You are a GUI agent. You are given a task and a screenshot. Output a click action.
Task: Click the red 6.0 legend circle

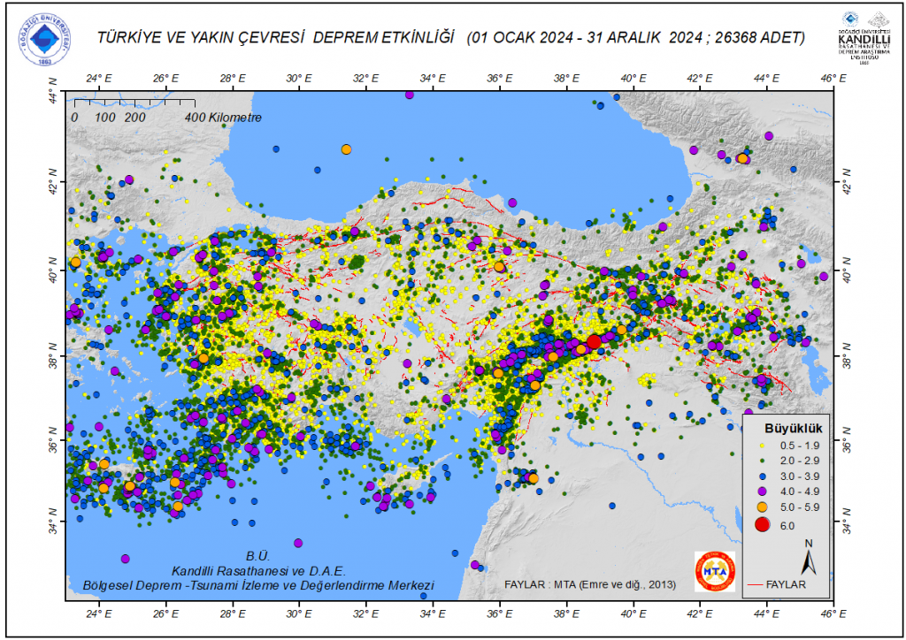(760, 525)
